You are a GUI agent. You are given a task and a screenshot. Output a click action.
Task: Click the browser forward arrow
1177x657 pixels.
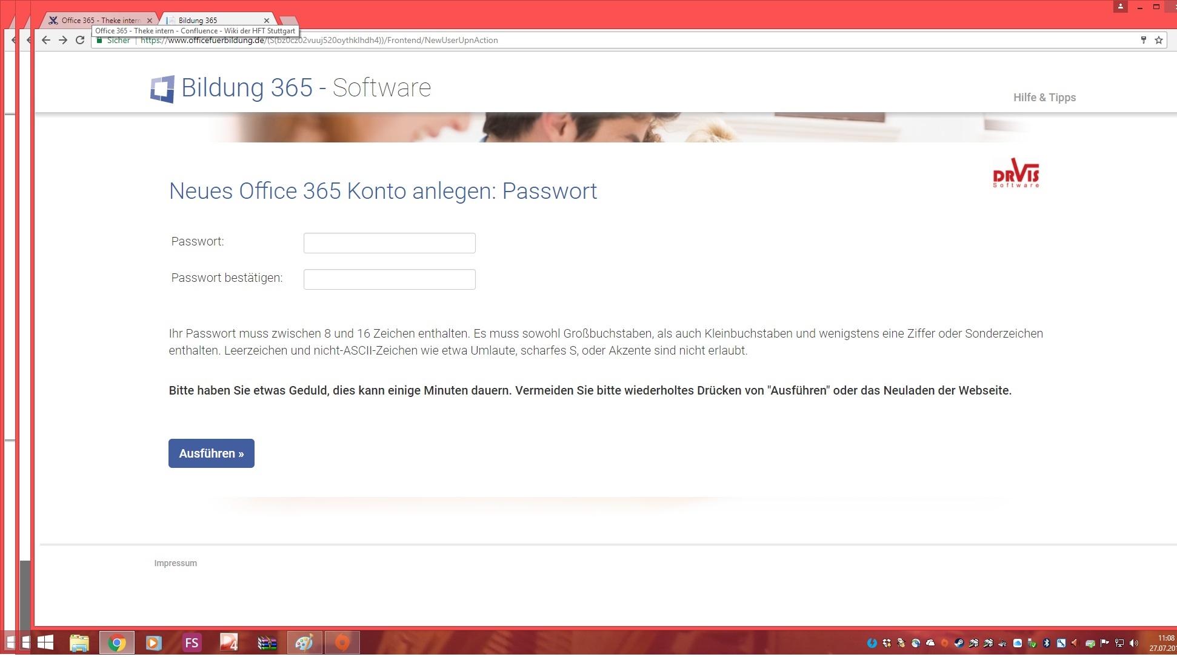coord(63,40)
